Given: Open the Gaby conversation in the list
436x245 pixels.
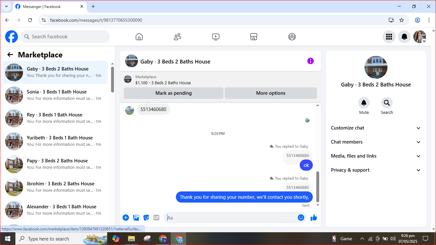Looking at the screenshot, I should pos(55,72).
